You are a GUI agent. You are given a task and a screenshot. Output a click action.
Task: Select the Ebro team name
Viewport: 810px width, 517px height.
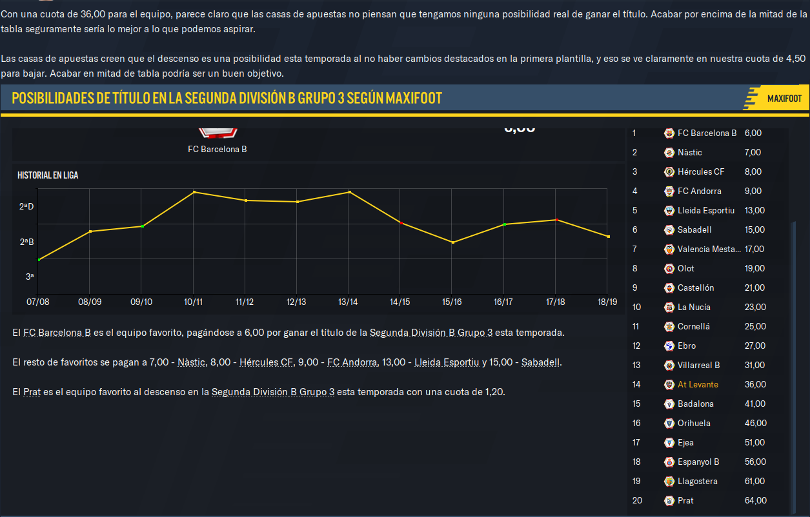pos(687,346)
